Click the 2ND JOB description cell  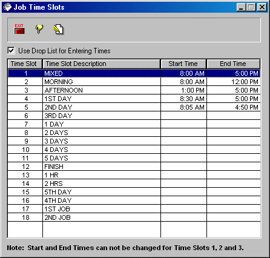102,217
